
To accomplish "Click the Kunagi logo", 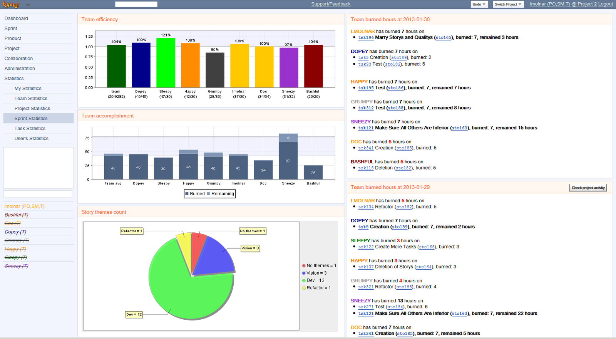I will [11, 4].
